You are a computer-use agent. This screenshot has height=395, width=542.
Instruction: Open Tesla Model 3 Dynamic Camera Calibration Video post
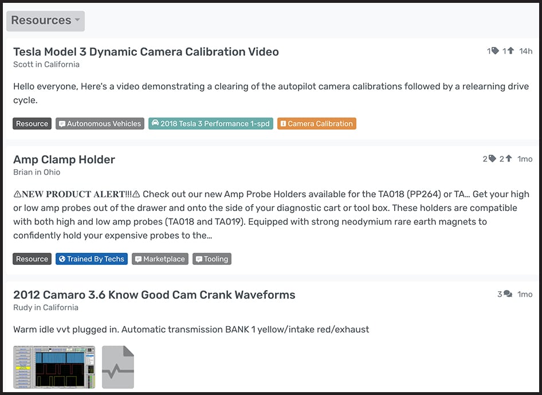coord(146,52)
